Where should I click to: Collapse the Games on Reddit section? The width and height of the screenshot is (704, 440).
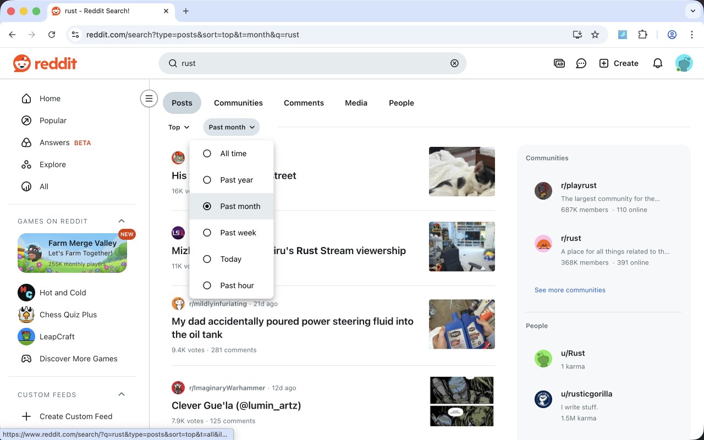click(122, 221)
